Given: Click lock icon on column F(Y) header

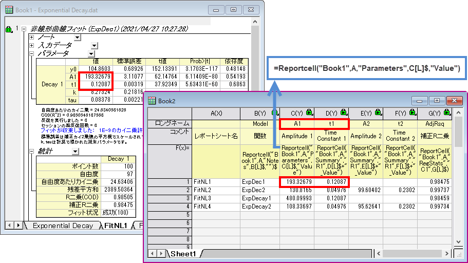Looking at the screenshot, I should (x=413, y=112).
